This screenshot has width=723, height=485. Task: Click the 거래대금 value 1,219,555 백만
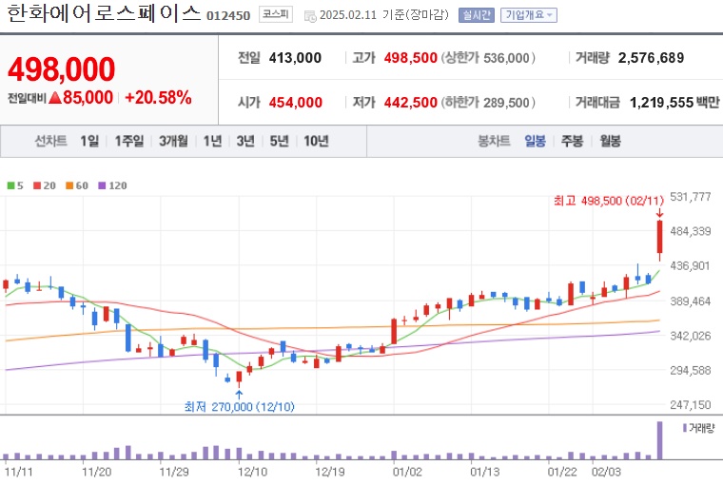click(674, 103)
